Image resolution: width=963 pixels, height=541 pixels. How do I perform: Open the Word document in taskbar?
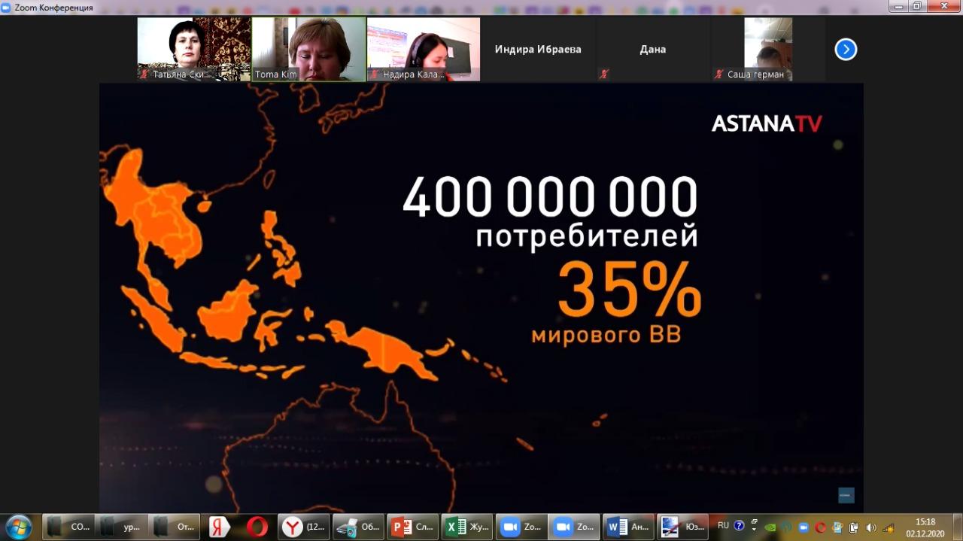629,527
